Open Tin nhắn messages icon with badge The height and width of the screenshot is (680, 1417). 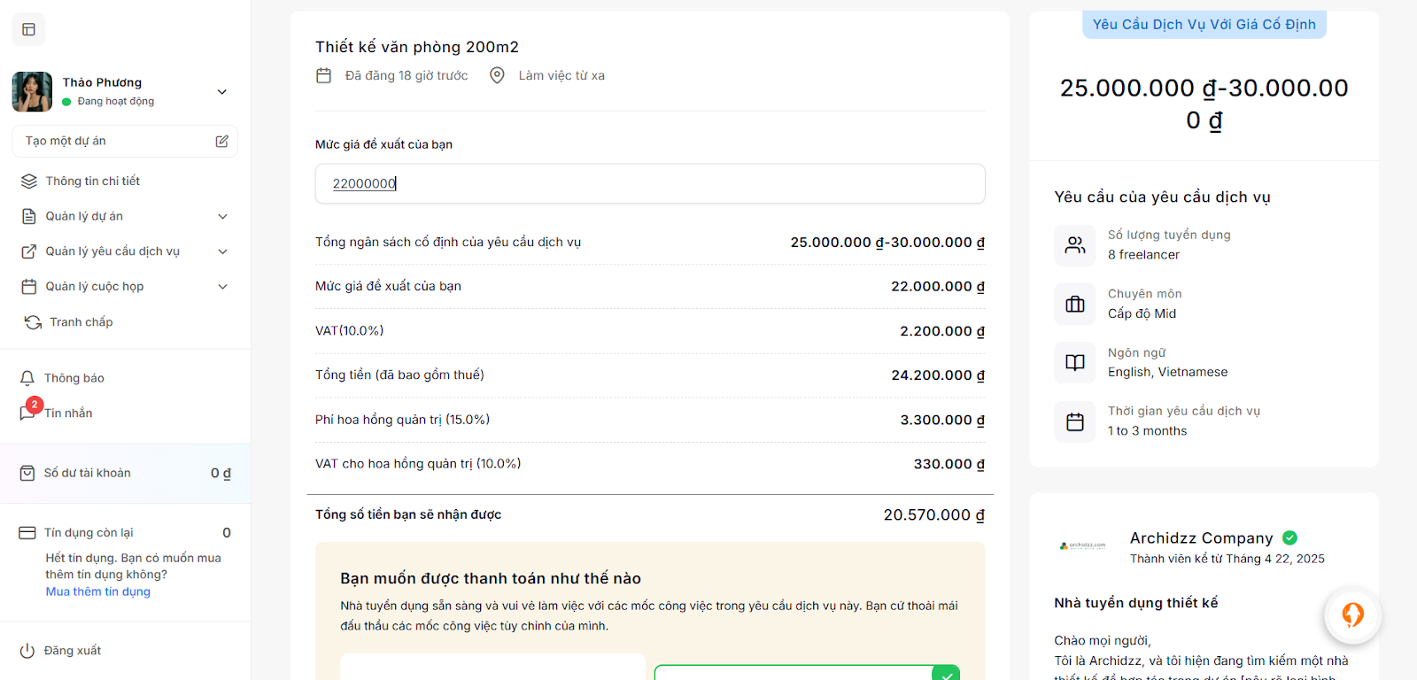click(28, 412)
